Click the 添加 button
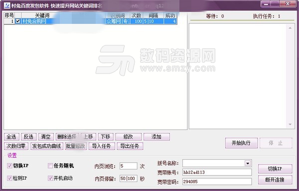The height and width of the screenshot is (191, 299). tap(156, 137)
